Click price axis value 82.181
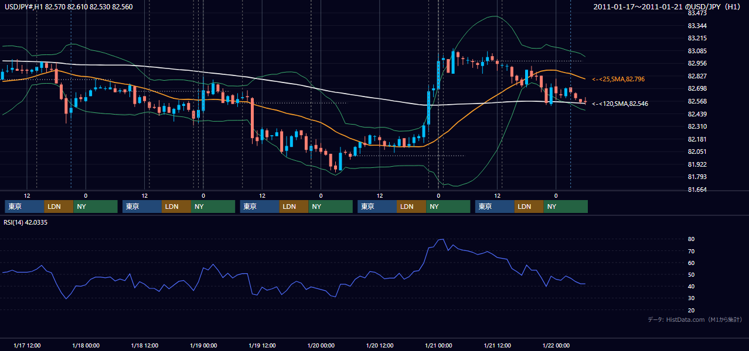 (x=697, y=139)
